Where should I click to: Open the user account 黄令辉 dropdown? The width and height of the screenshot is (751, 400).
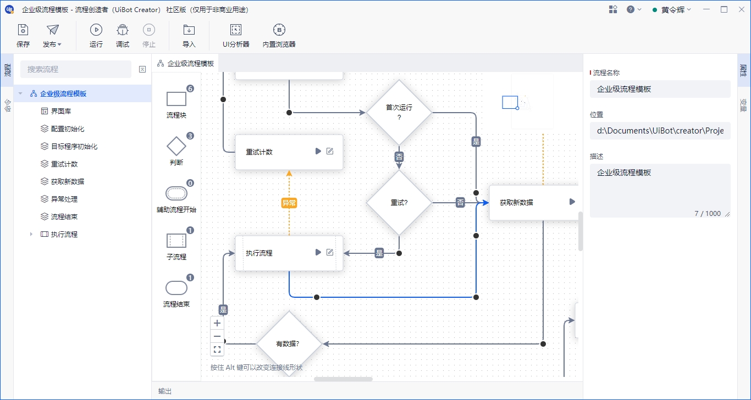[671, 9]
